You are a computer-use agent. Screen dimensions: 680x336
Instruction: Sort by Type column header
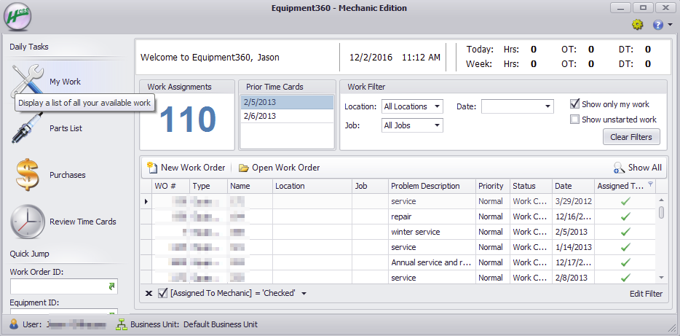[x=209, y=186]
